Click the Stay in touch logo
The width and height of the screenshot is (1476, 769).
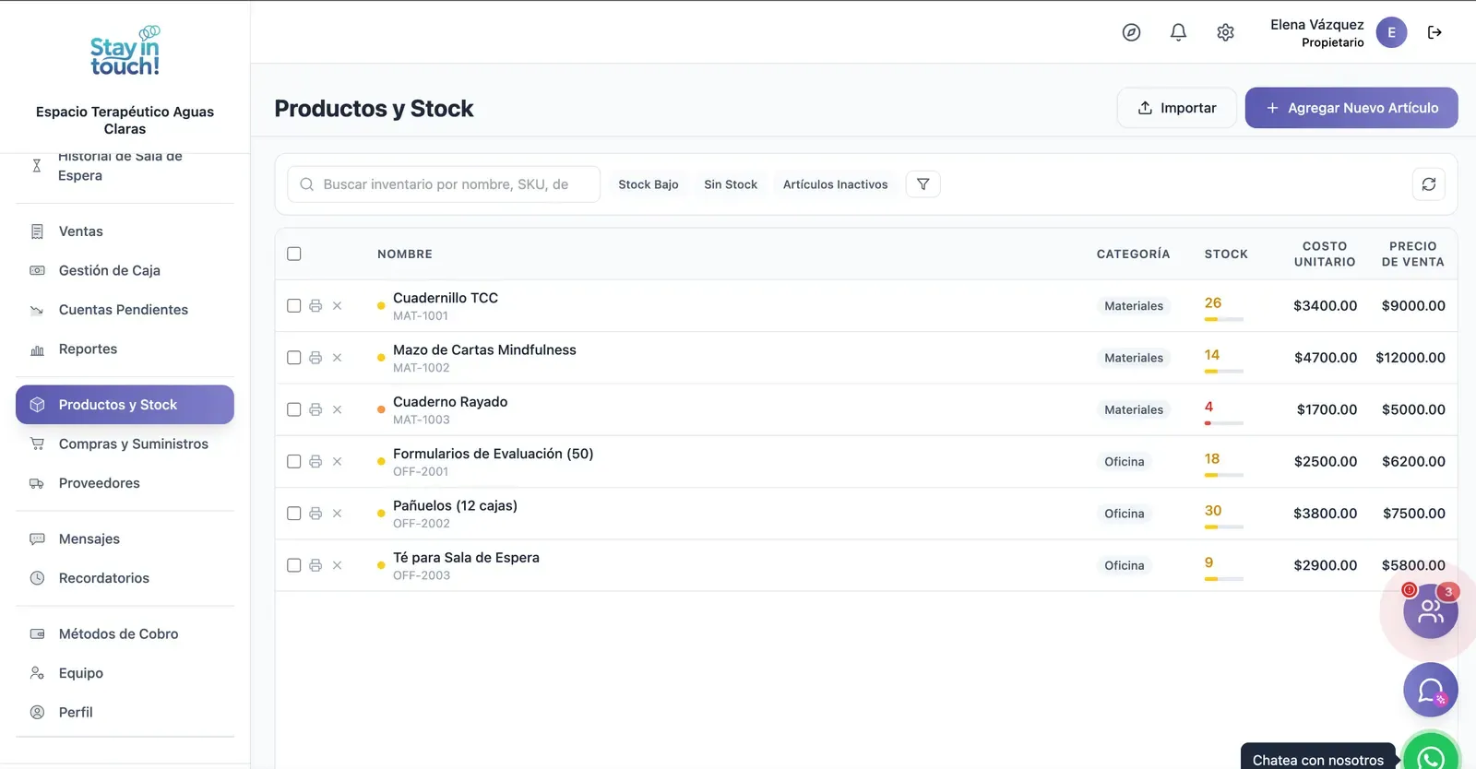tap(125, 51)
